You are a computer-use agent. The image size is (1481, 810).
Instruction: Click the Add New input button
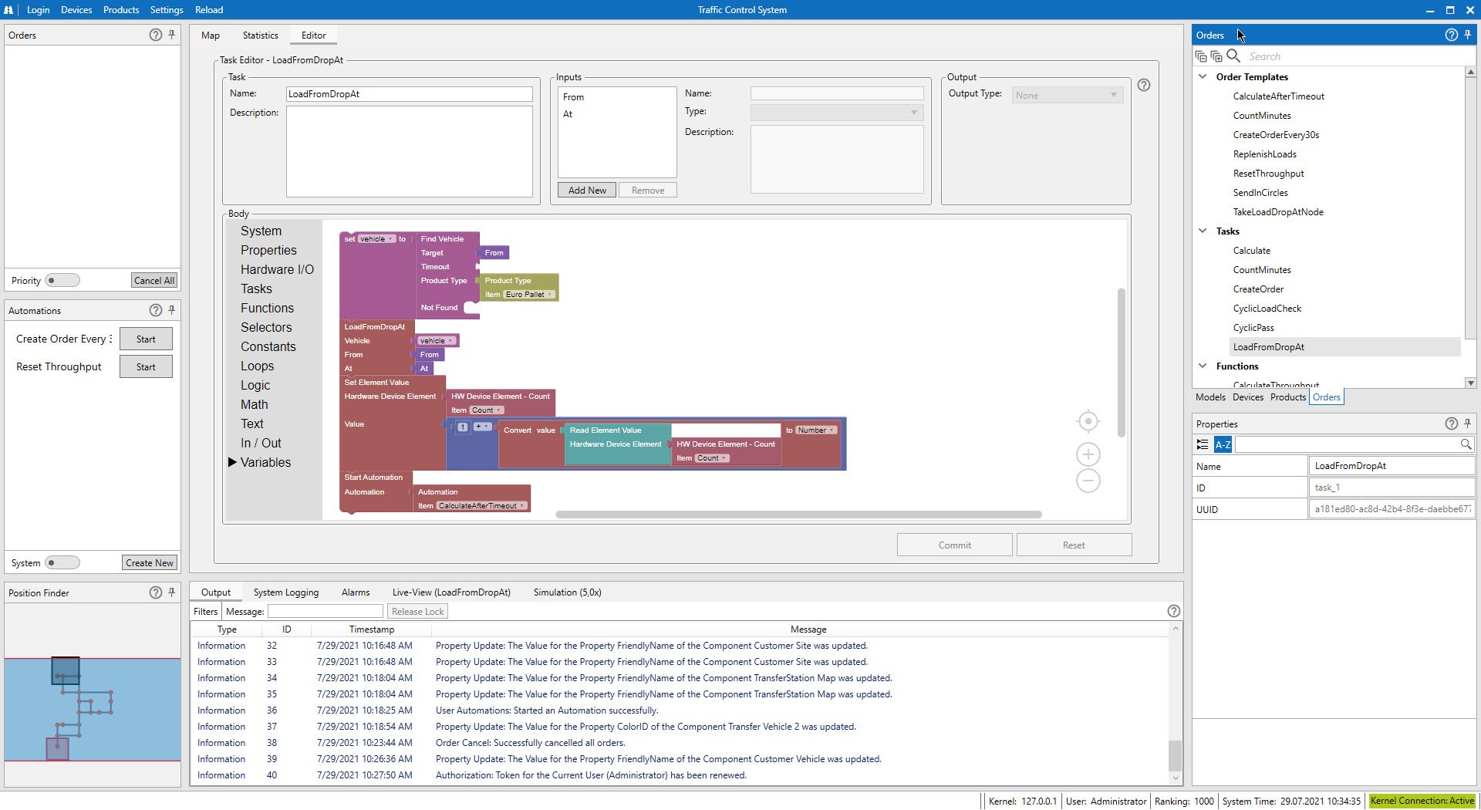pyautogui.click(x=587, y=191)
